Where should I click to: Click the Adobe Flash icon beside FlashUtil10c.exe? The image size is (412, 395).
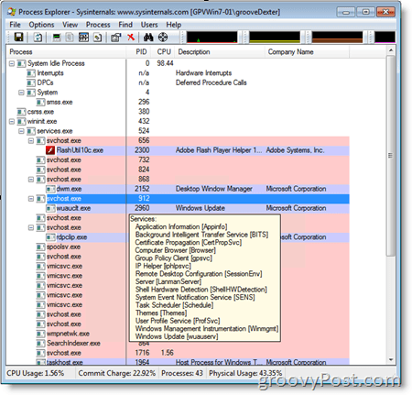pos(50,150)
